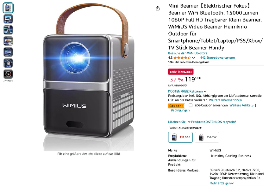Viewport: 269px width, 186px height.
Task: Expand Mehr anzeigen under product features
Action: coord(222,183)
